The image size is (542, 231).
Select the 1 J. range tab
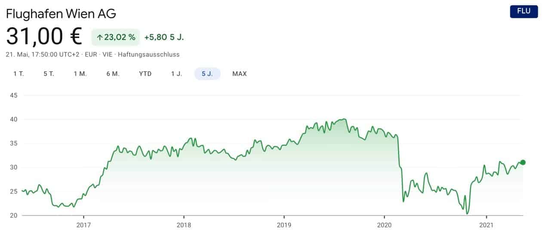pos(176,74)
